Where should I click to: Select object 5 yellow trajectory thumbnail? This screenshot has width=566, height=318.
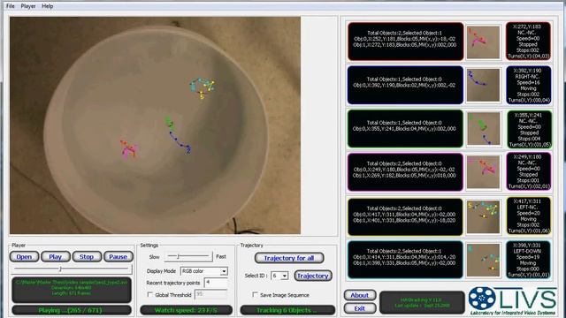pos(484,216)
